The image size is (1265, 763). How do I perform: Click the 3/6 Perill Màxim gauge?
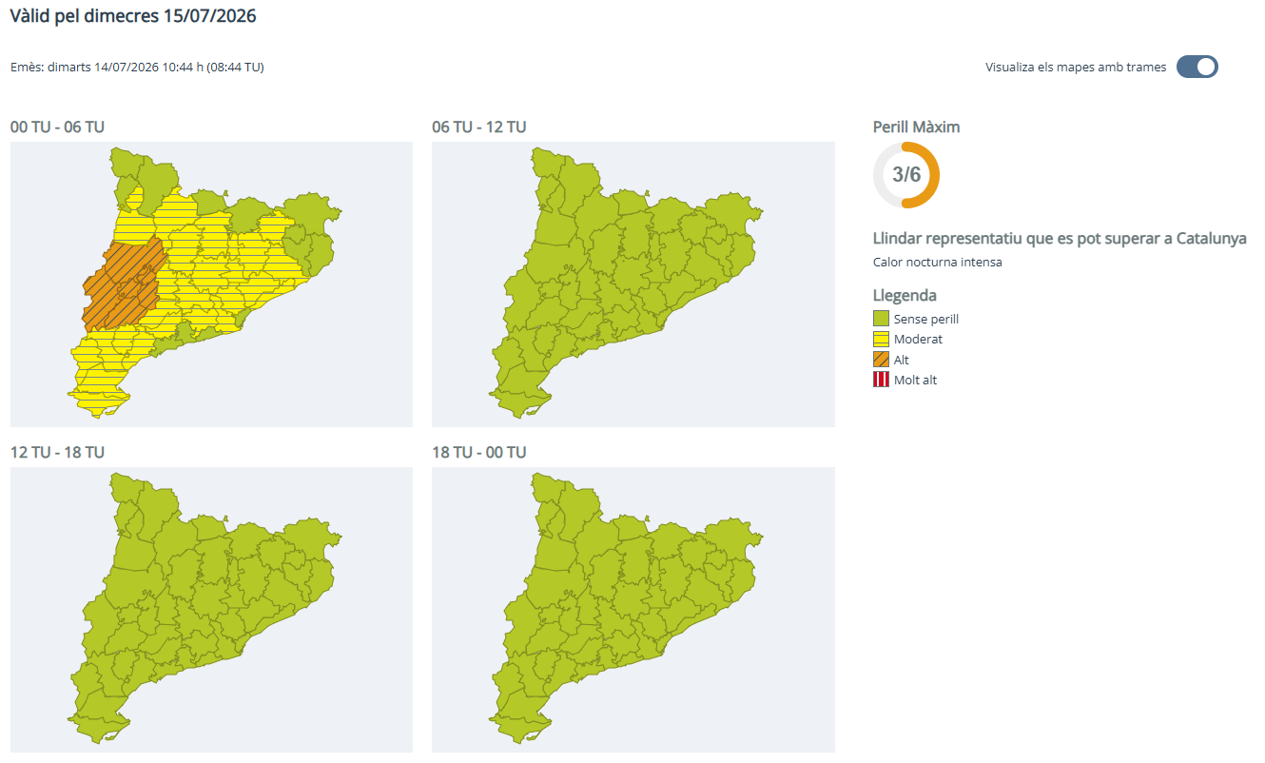[906, 175]
